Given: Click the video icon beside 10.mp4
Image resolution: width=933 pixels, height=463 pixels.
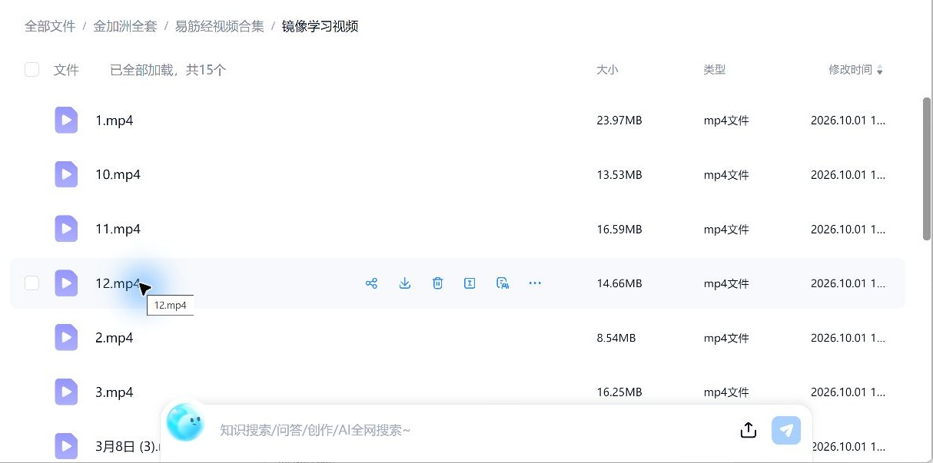Looking at the screenshot, I should pos(66,174).
